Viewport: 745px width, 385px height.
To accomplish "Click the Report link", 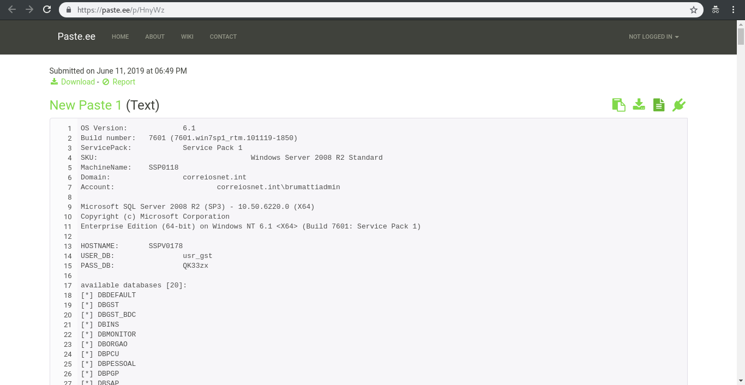I will [x=119, y=82].
